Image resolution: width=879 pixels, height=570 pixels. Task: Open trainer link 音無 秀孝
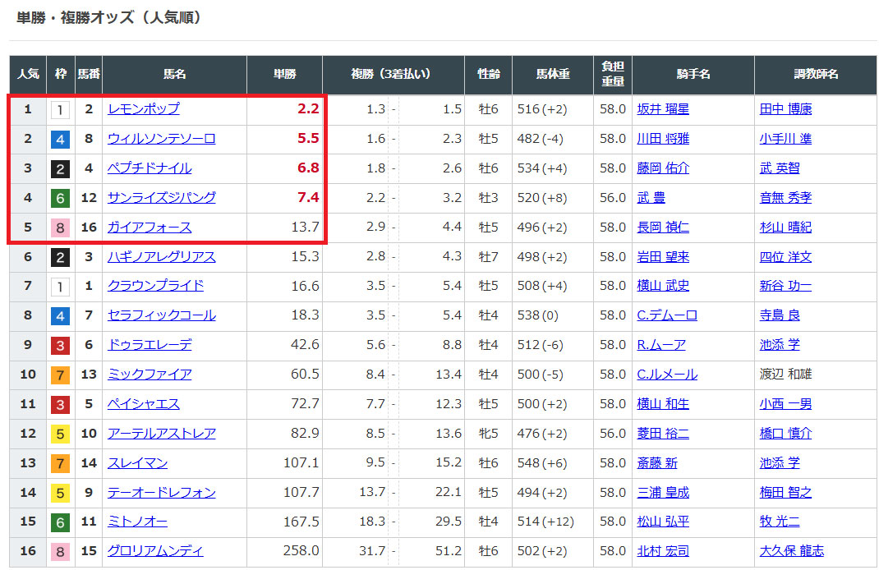pos(785,198)
